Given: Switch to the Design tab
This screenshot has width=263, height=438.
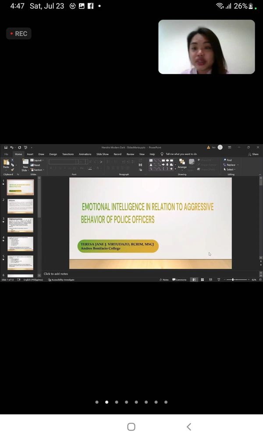Looking at the screenshot, I should [53, 154].
